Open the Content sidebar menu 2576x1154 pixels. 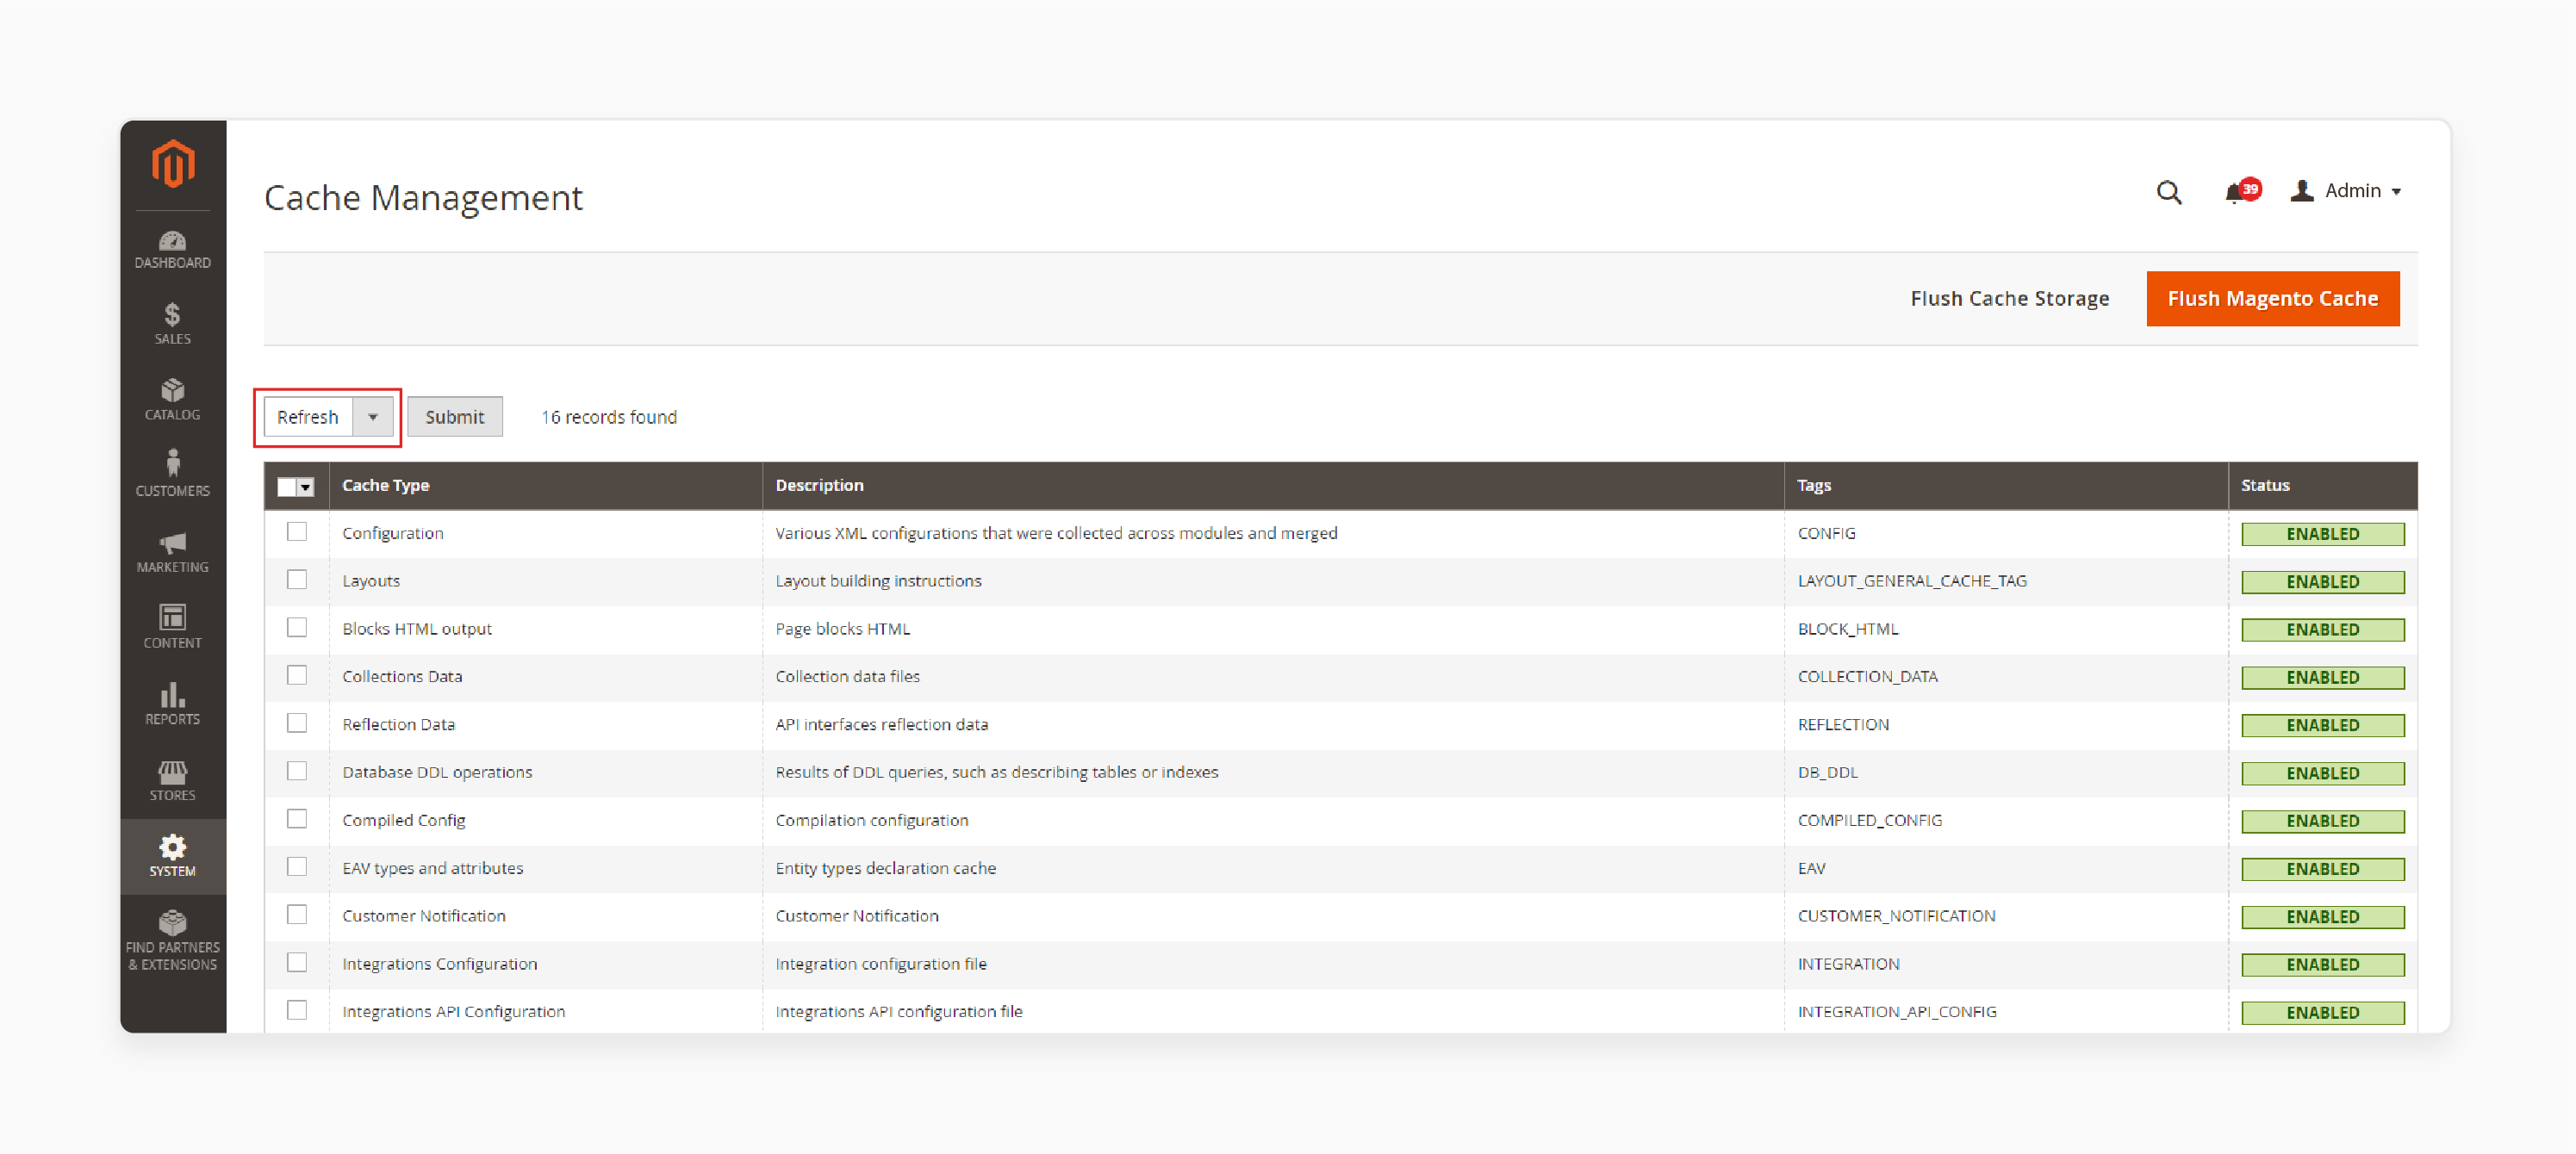[172, 628]
